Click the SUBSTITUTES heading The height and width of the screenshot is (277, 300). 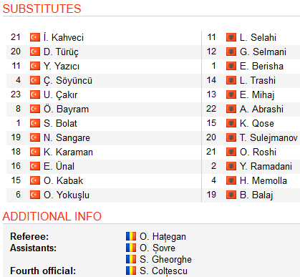click(x=42, y=9)
